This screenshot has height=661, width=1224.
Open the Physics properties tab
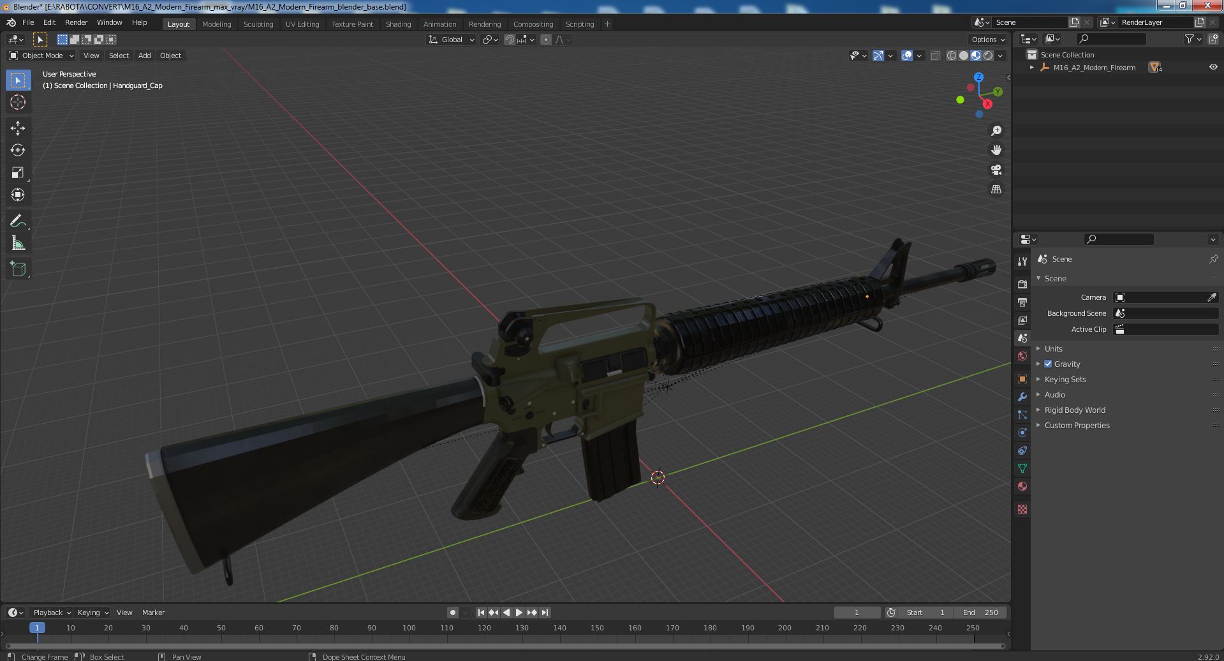(x=1022, y=433)
